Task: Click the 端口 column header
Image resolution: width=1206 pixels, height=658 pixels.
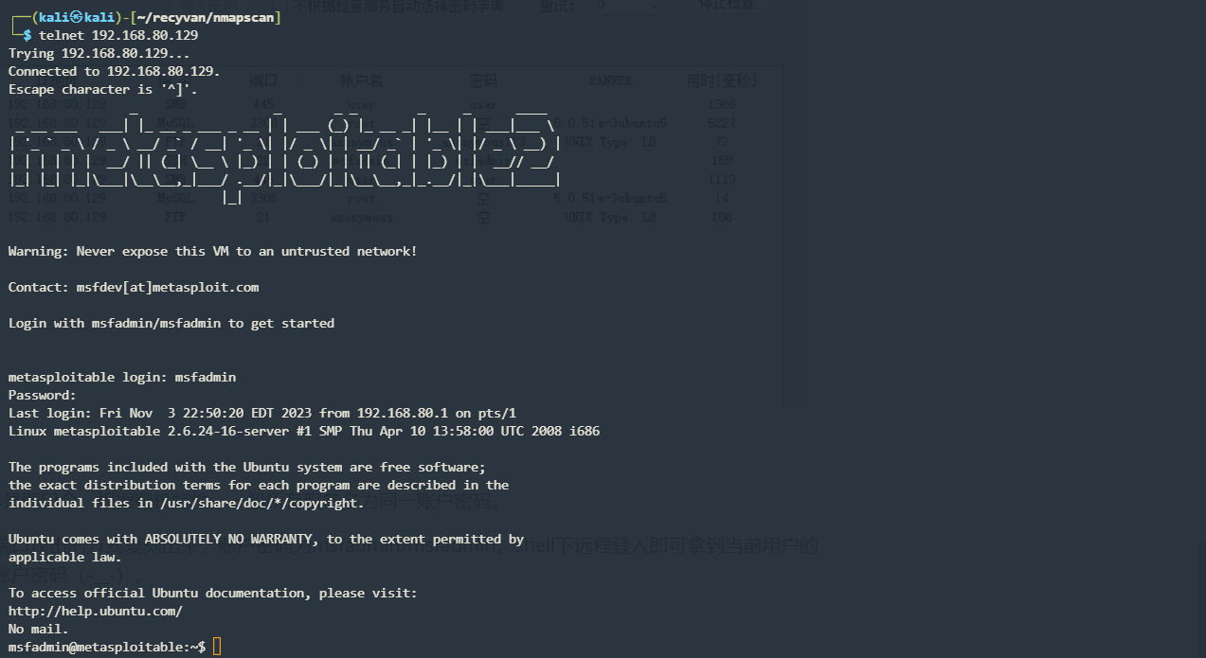Action: (263, 80)
